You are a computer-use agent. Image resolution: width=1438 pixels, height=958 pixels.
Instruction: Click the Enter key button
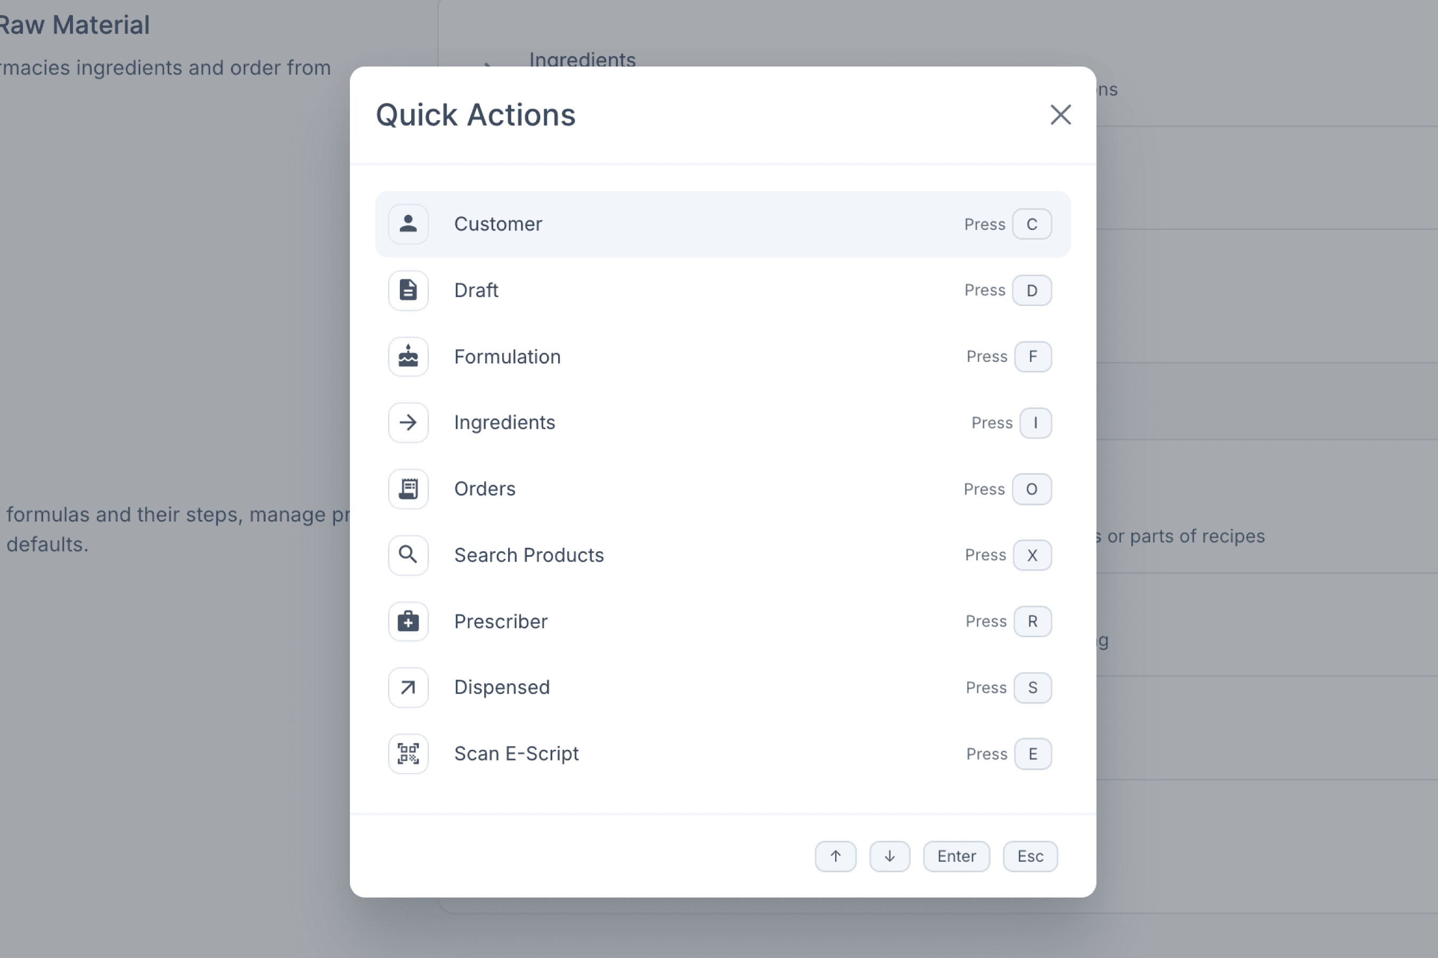pyautogui.click(x=957, y=856)
